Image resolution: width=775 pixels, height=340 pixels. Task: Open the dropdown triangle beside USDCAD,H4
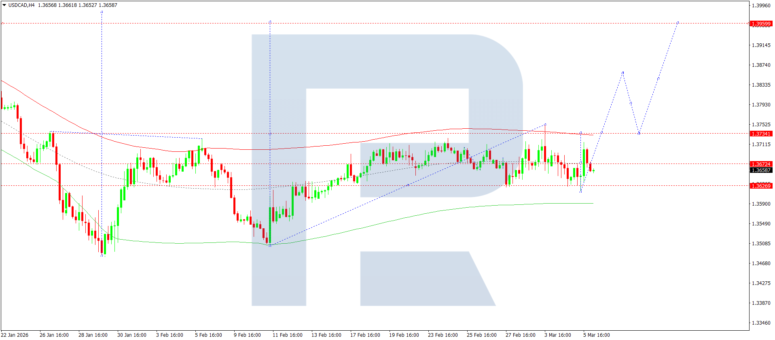(4, 5)
